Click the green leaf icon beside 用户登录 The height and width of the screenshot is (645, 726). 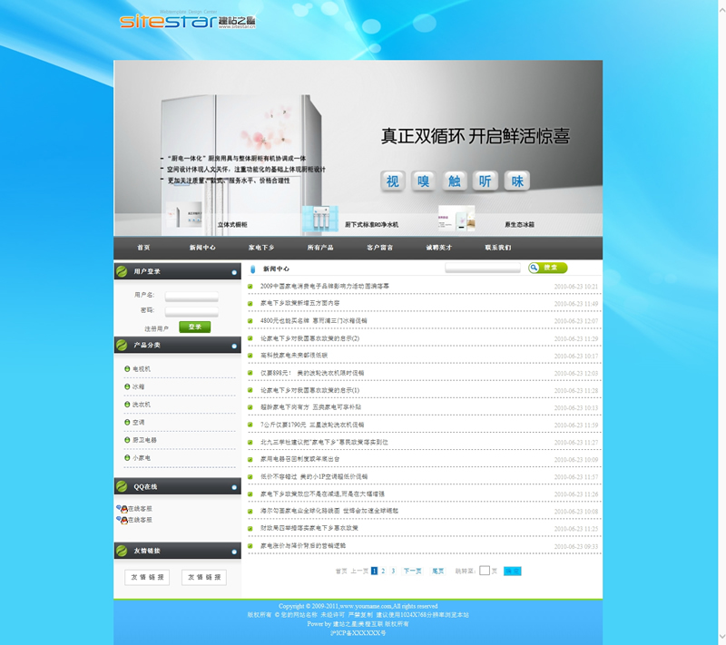(122, 271)
